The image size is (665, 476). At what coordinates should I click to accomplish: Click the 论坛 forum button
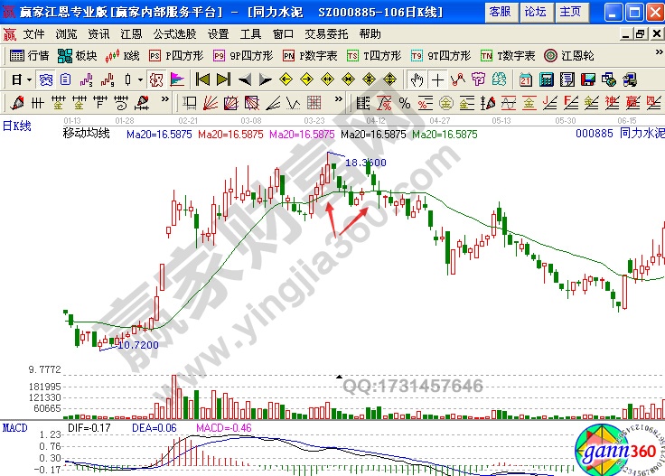(x=535, y=11)
